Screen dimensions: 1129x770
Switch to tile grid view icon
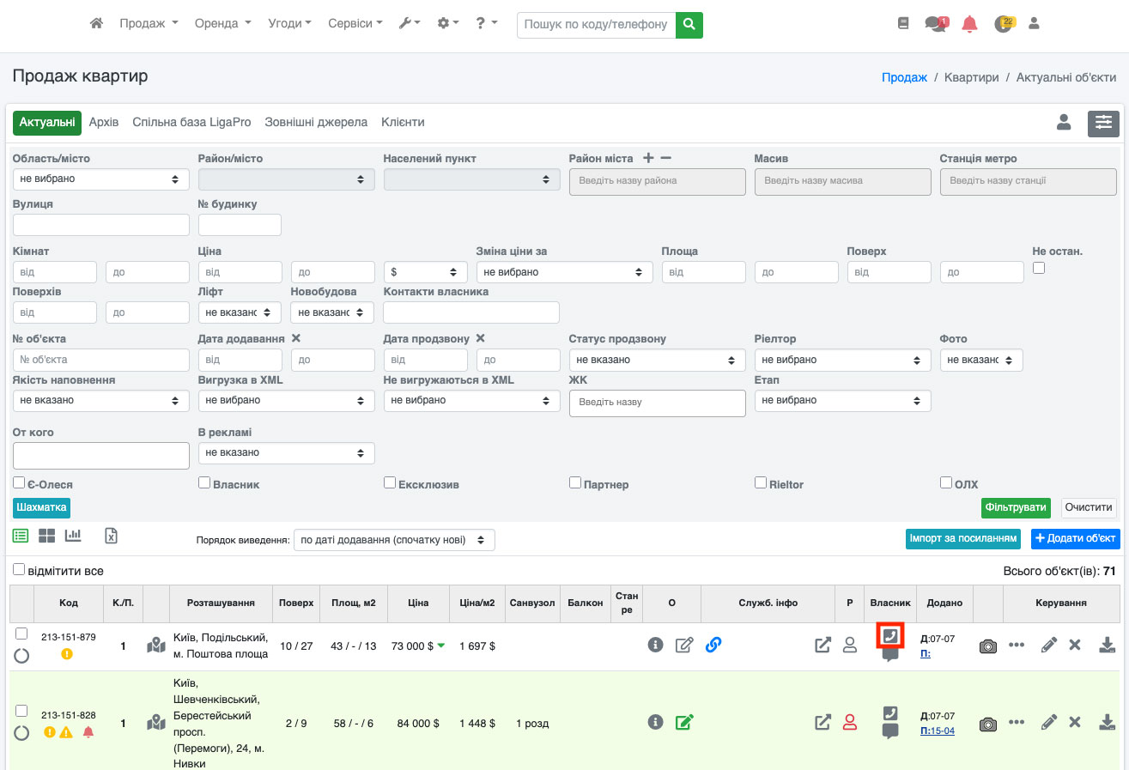coord(46,536)
